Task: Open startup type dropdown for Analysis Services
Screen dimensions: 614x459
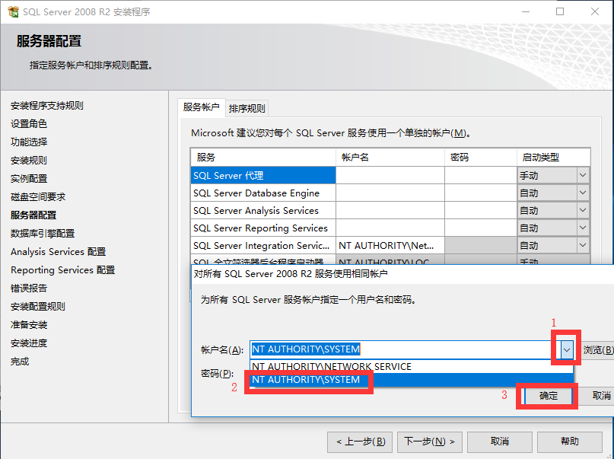Action: (x=583, y=210)
